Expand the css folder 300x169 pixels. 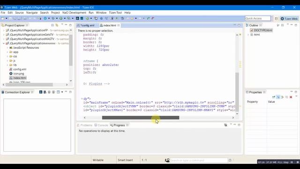7,56
